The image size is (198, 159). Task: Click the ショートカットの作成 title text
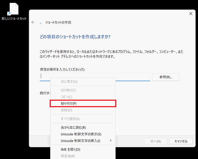[x=58, y=22]
